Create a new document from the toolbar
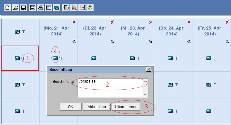 pos(7,7)
